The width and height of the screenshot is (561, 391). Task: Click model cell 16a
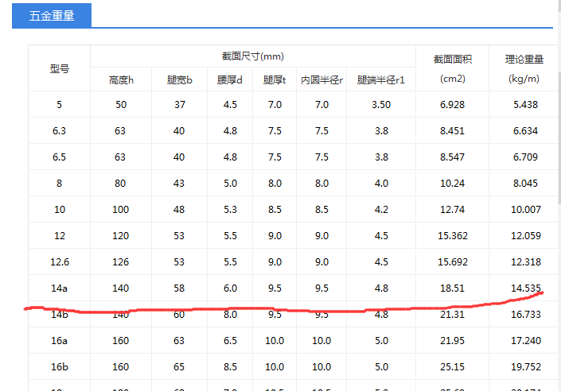pos(59,341)
